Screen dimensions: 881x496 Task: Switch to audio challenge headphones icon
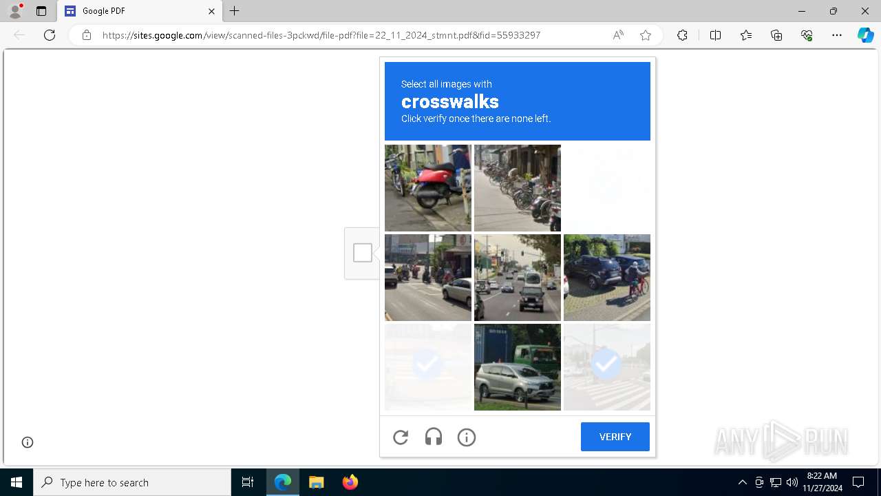pyautogui.click(x=434, y=437)
